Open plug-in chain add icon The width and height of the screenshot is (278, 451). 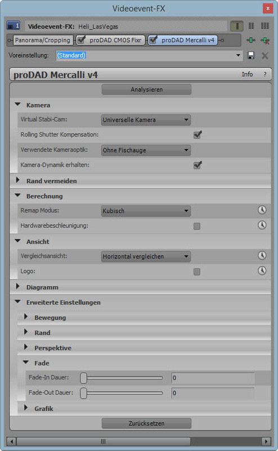point(251,40)
